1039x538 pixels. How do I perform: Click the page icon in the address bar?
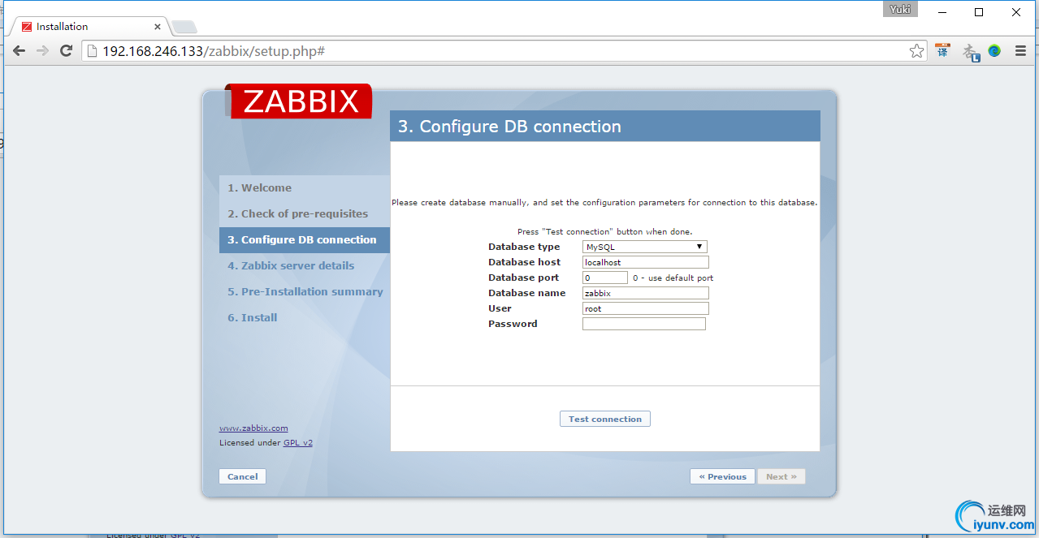(x=92, y=51)
